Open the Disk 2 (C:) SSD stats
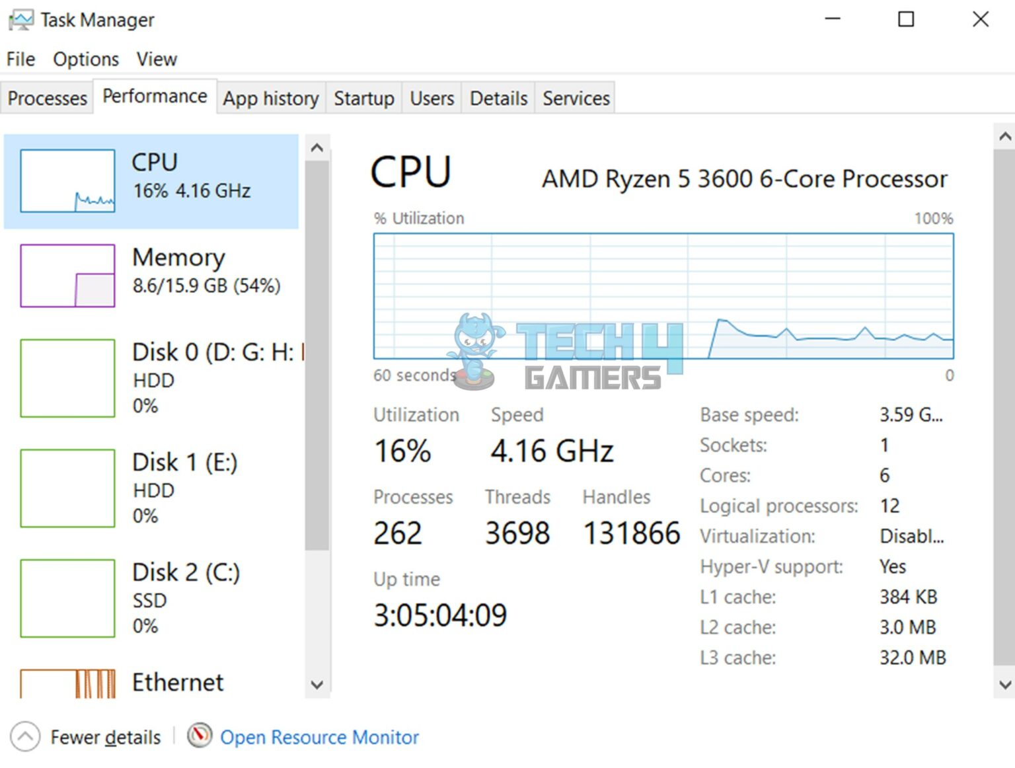 coord(152,598)
